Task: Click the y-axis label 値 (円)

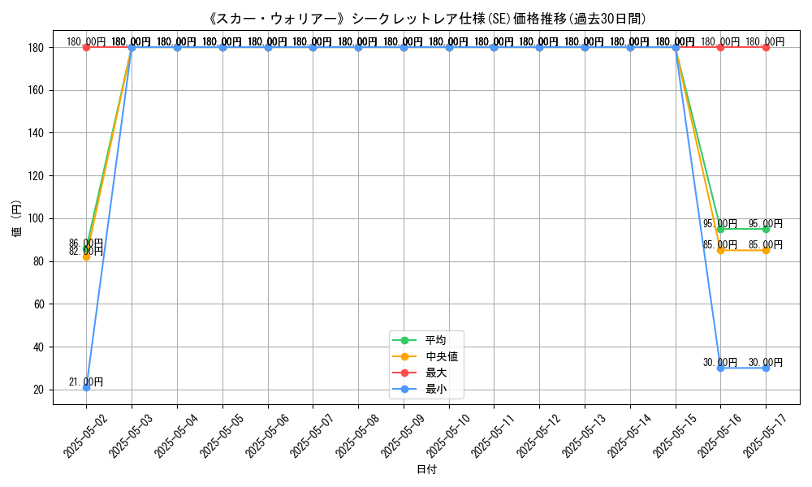Action: tap(17, 218)
